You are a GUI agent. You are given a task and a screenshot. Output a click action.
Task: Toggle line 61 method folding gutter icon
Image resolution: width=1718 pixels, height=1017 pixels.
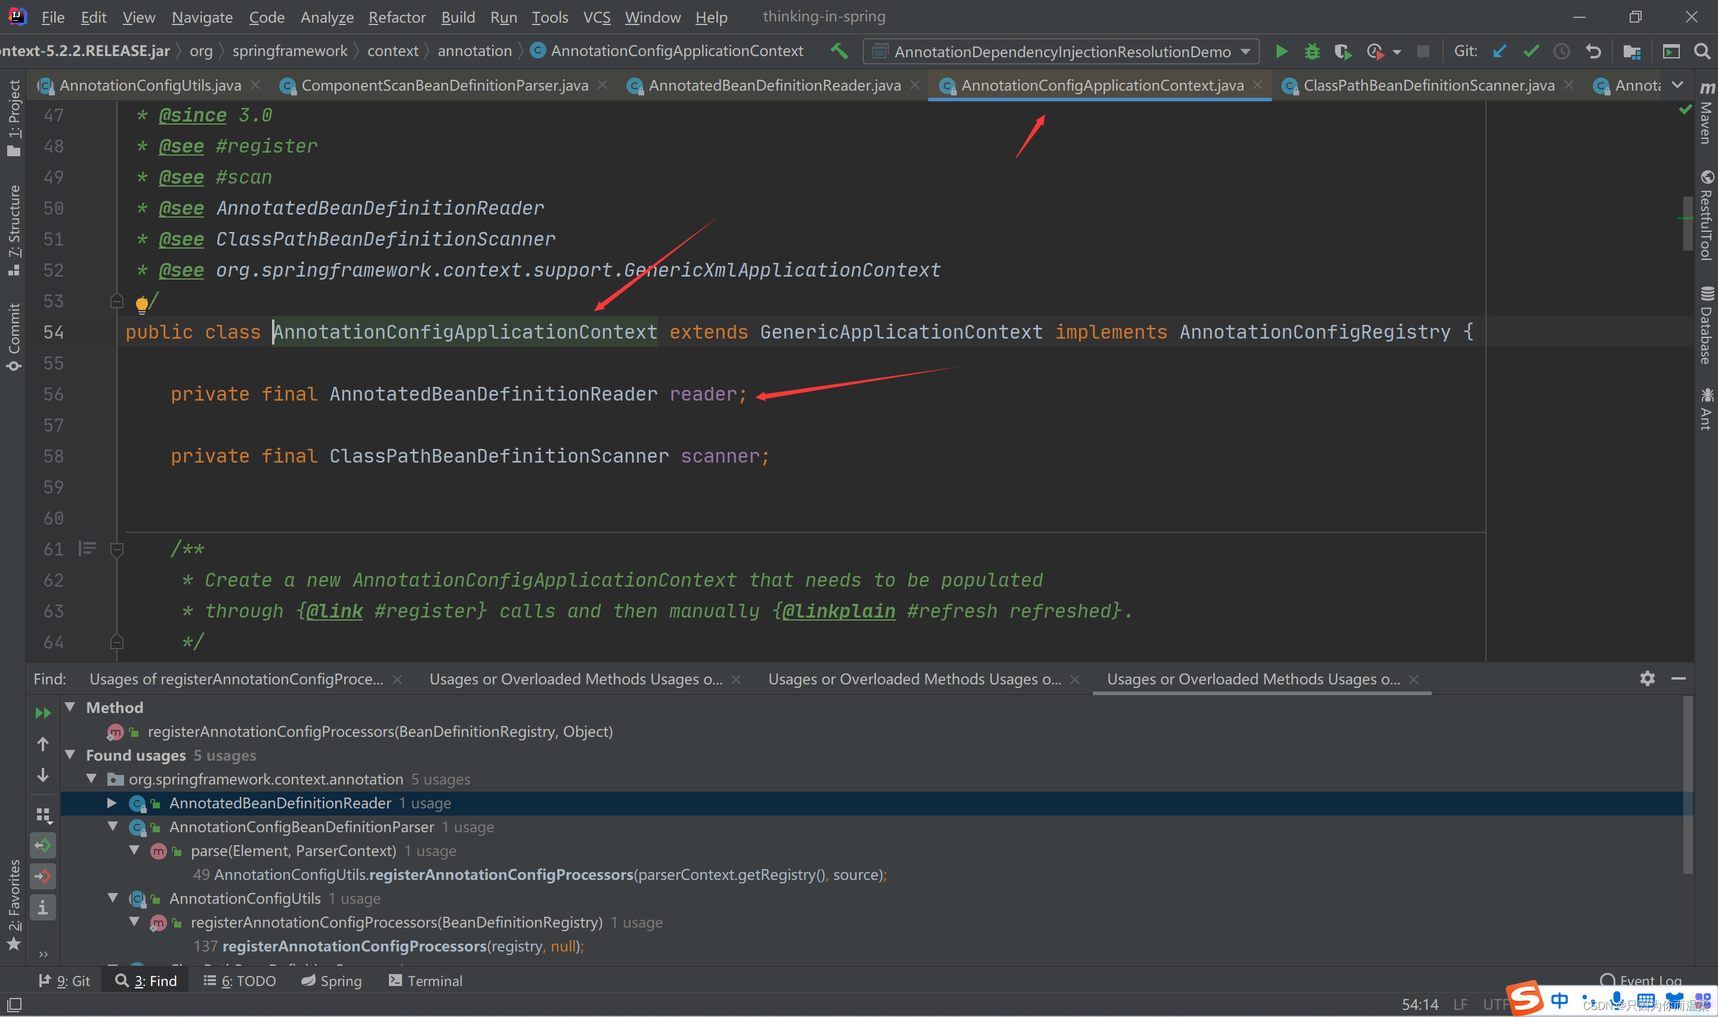click(x=118, y=548)
